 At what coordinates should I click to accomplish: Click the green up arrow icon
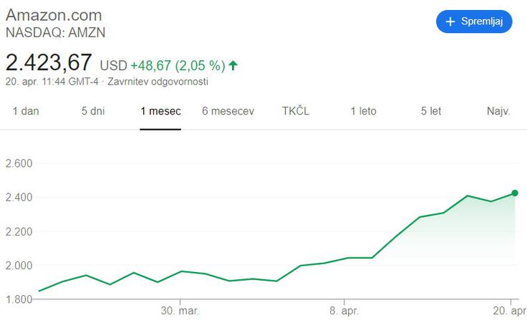233,65
